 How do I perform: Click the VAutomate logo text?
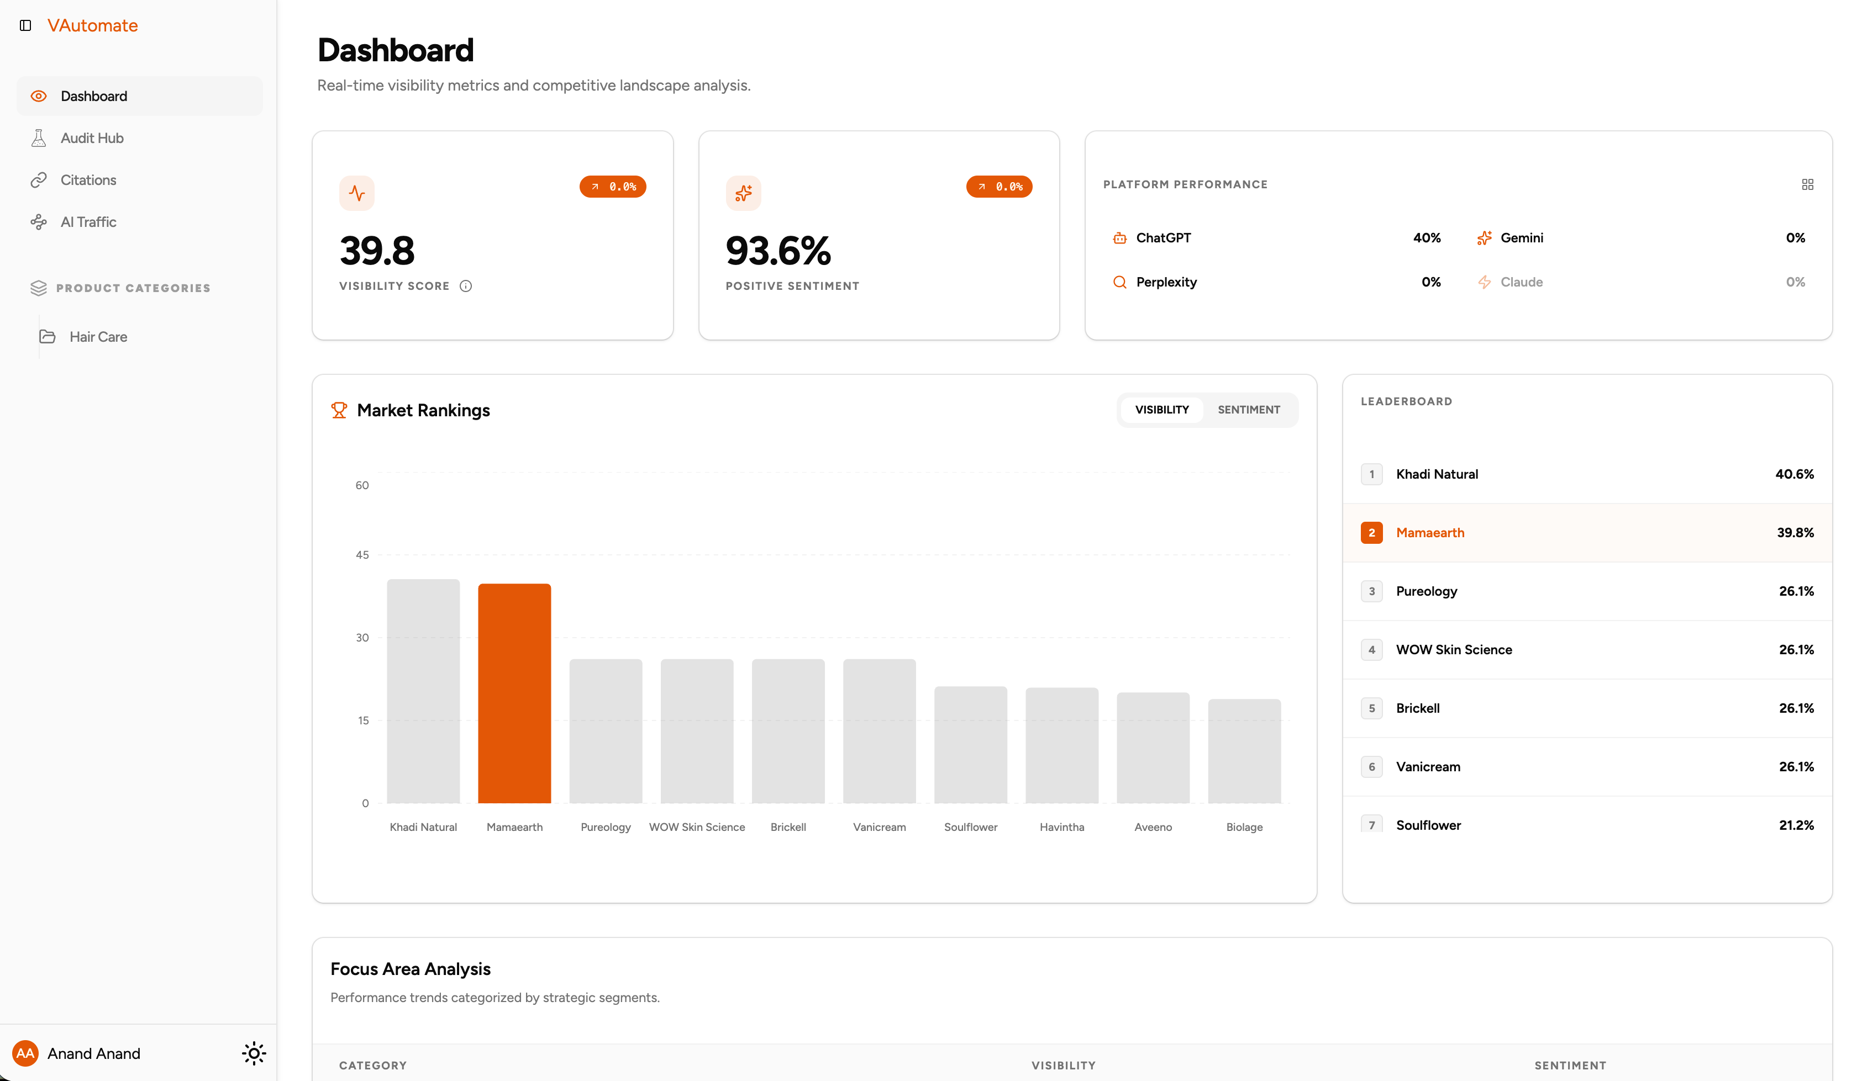click(x=92, y=25)
